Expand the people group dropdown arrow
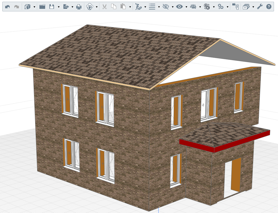 [x=200, y=7]
